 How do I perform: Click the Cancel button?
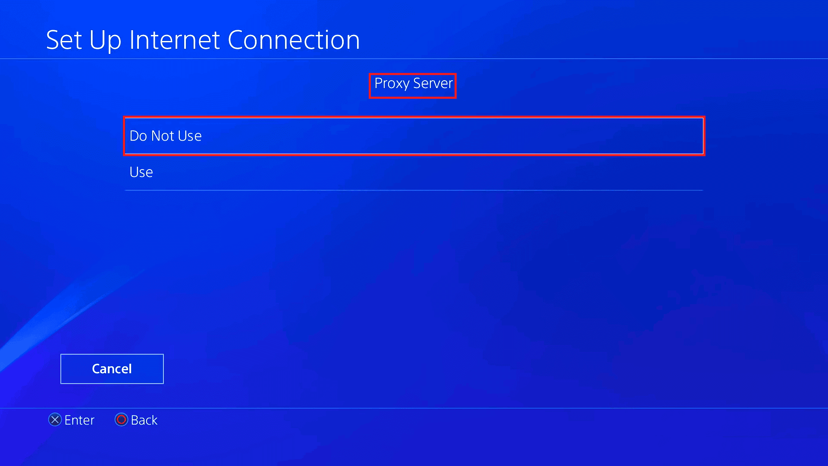click(112, 369)
